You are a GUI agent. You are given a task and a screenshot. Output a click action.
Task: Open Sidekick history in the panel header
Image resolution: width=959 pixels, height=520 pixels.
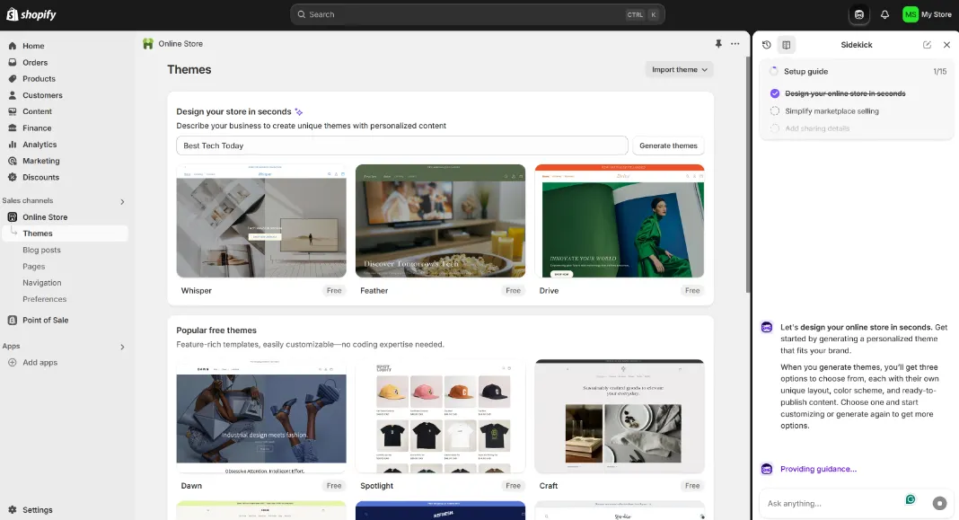point(765,44)
